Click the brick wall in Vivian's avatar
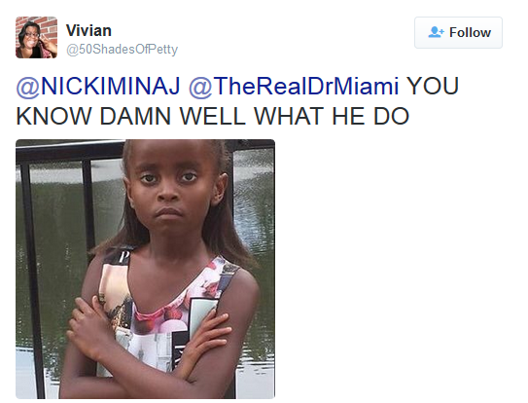The height and width of the screenshot is (403, 528). coord(49,27)
